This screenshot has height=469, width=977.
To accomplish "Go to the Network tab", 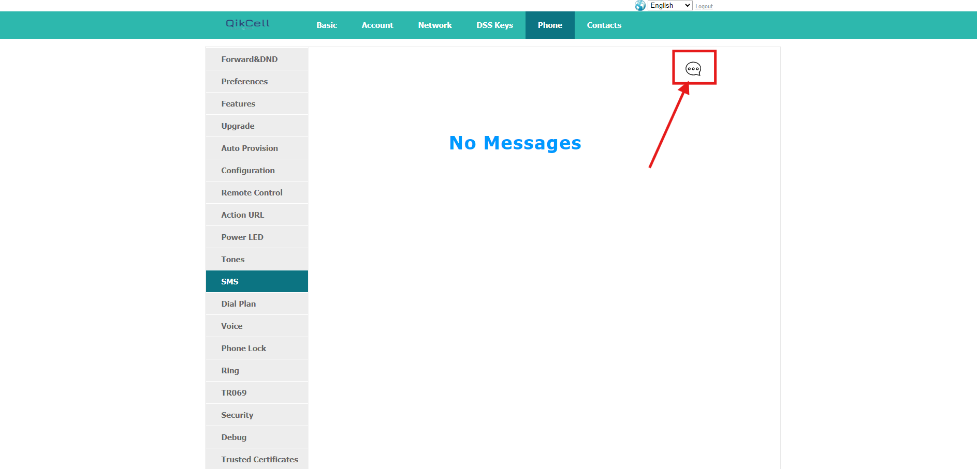I will click(435, 25).
